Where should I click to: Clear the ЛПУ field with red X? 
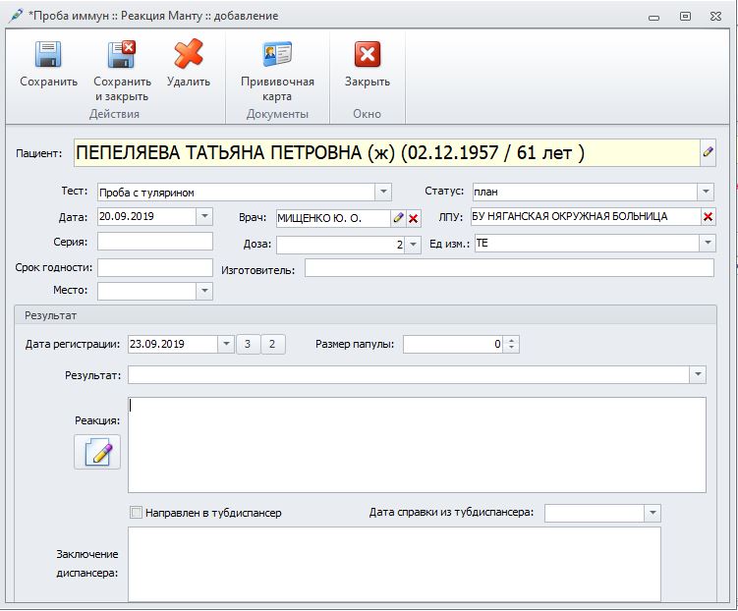click(x=708, y=217)
